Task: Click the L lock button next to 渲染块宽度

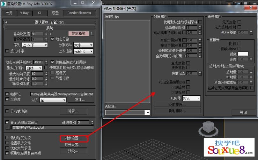Action: (51, 34)
